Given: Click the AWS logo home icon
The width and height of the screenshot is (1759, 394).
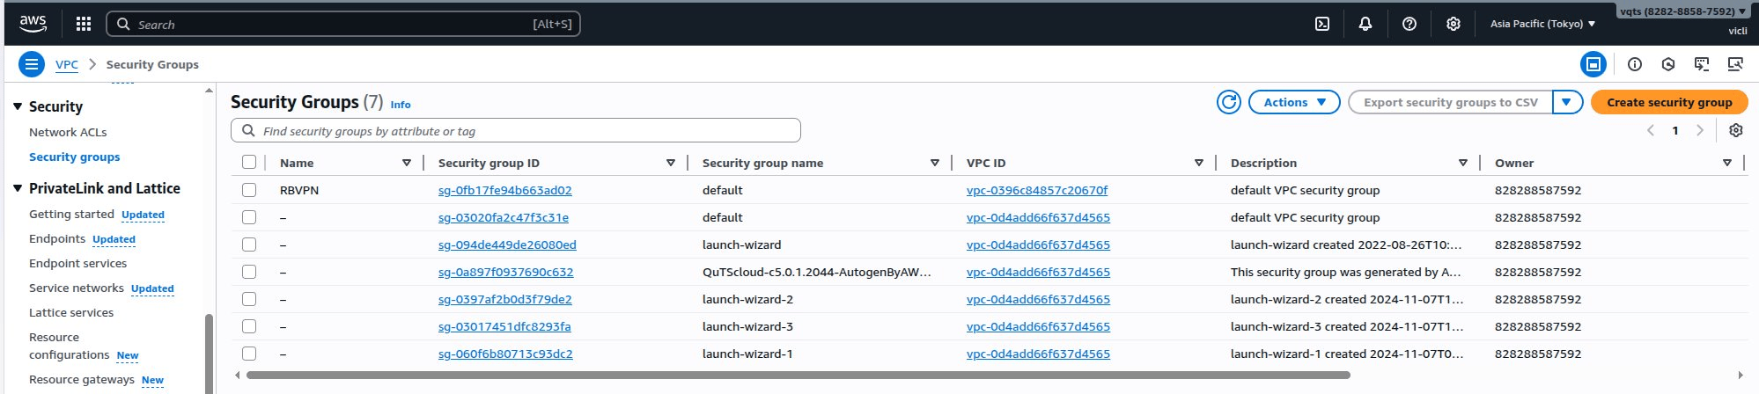Looking at the screenshot, I should (33, 24).
